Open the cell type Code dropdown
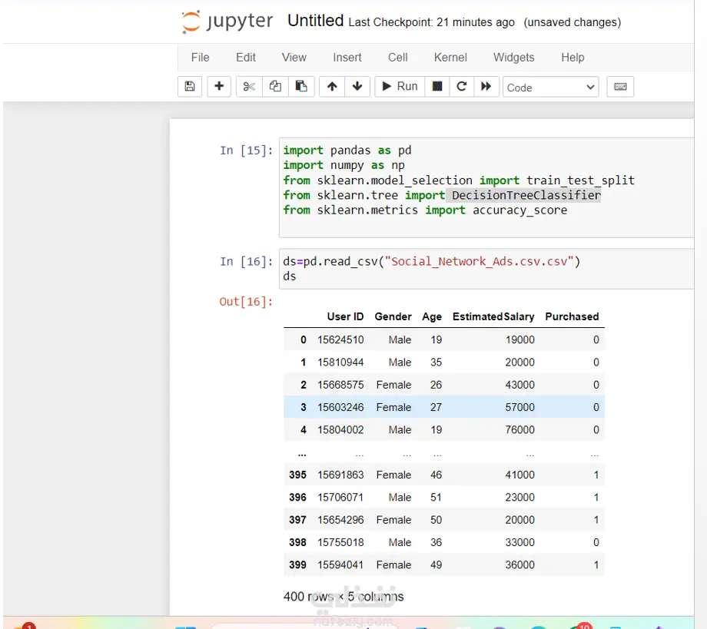707x629 pixels. coord(550,88)
